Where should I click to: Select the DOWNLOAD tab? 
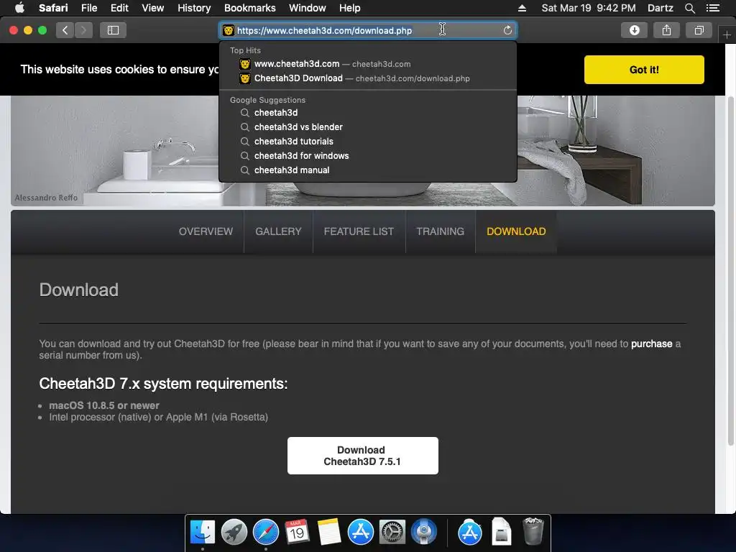[x=516, y=231]
